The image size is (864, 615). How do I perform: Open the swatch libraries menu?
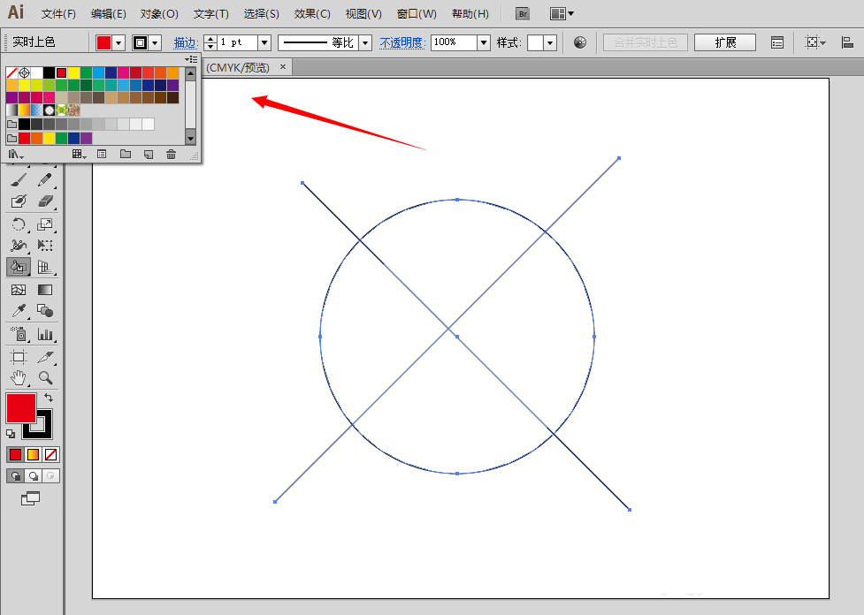(16, 155)
